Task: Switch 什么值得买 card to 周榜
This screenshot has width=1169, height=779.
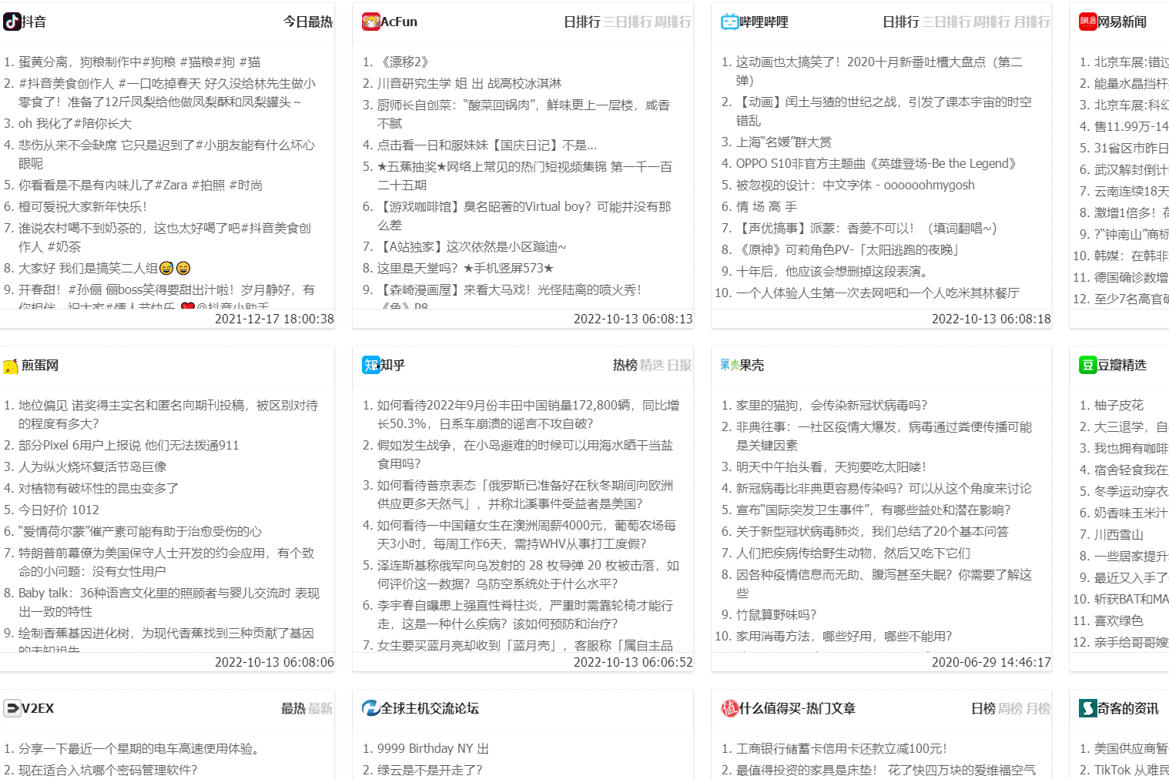Action: click(1010, 708)
